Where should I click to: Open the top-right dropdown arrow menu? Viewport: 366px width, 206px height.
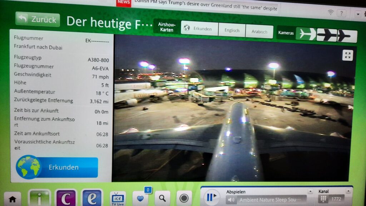pos(358,14)
